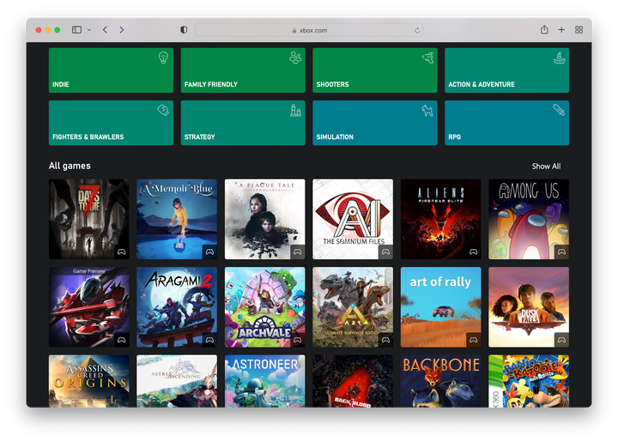
Task: Toggle the Safari sidebar button
Action: point(77,29)
